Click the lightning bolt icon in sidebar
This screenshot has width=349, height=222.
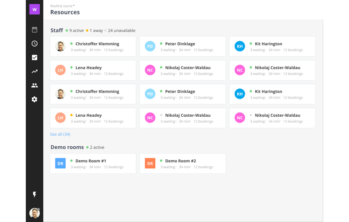35,195
